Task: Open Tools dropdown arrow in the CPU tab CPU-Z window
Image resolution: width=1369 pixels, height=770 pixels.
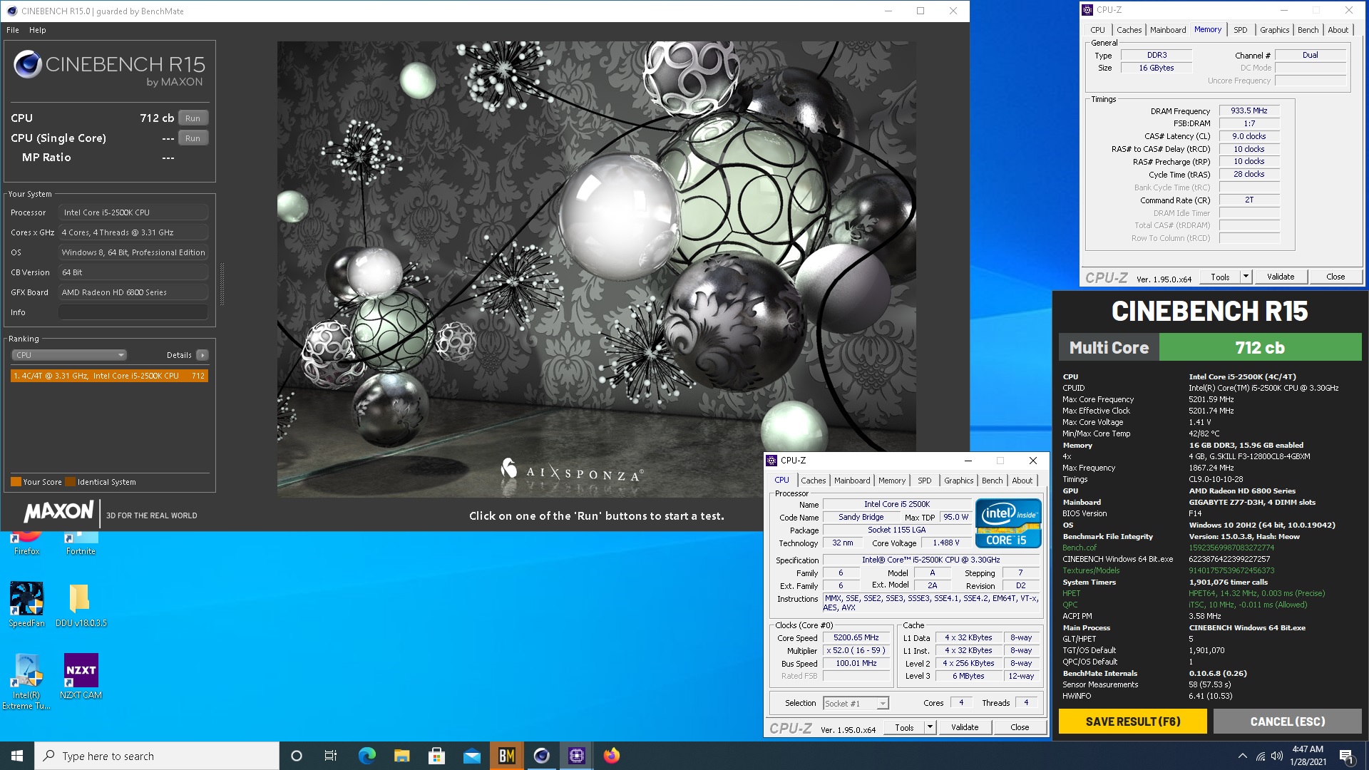Action: tap(930, 727)
